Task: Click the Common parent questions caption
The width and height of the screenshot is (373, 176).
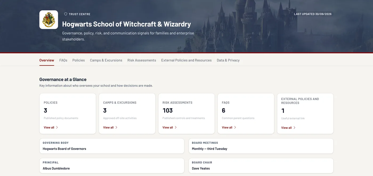Action: pyautogui.click(x=238, y=118)
